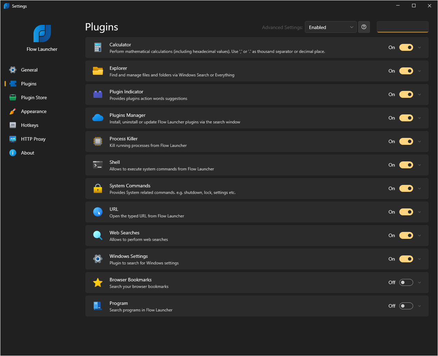The image size is (438, 356).
Task: Click the Plugins page heading
Action: pos(102,27)
